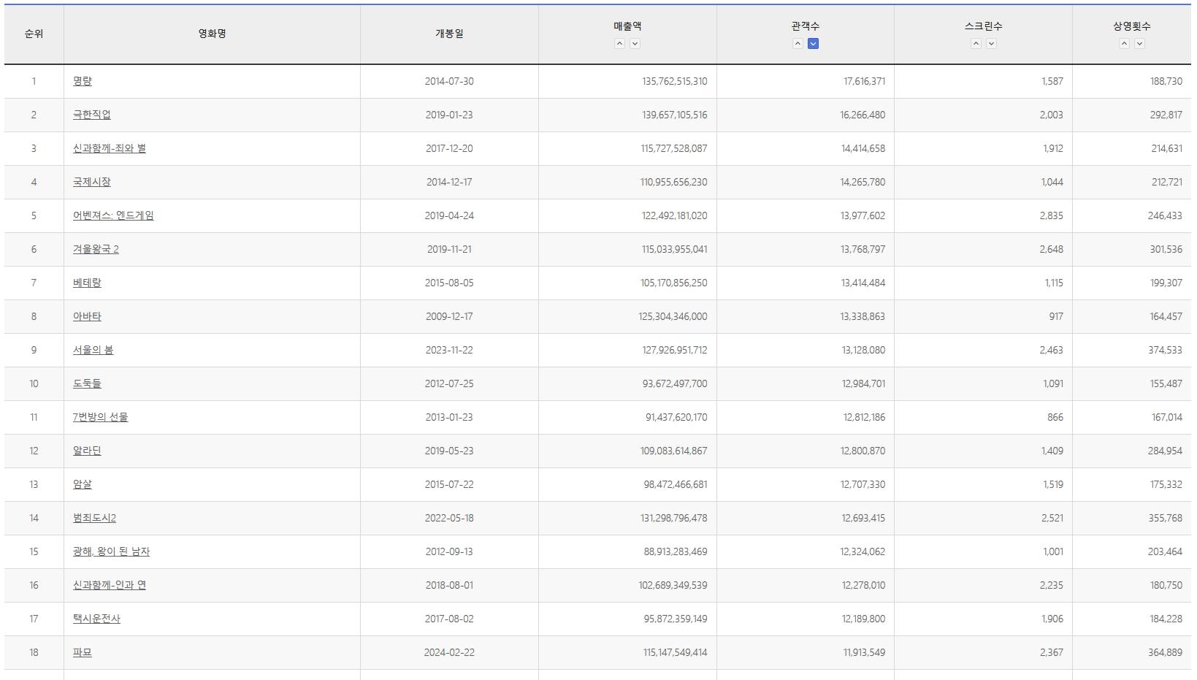This screenshot has width=1197, height=680.
Task: Select audience count 11,913,549
Action: [x=864, y=652]
